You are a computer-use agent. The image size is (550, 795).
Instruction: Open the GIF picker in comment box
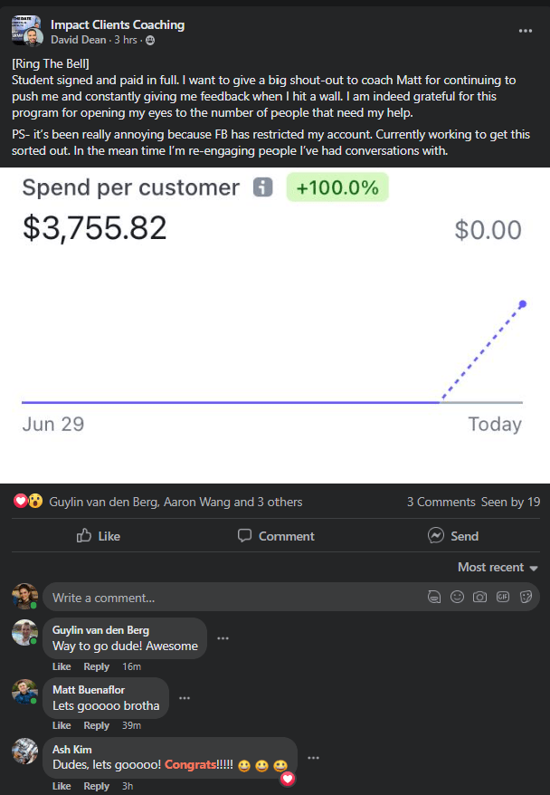click(503, 598)
